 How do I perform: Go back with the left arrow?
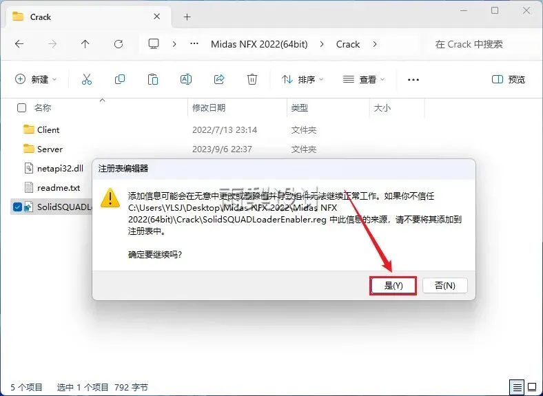tap(19, 44)
